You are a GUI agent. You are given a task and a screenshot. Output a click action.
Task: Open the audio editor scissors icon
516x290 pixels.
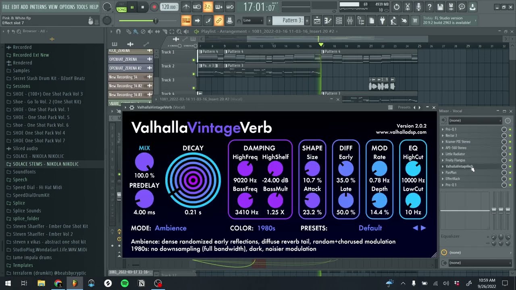(408, 7)
